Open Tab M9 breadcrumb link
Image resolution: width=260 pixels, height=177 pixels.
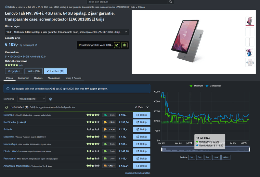pos(31,7)
